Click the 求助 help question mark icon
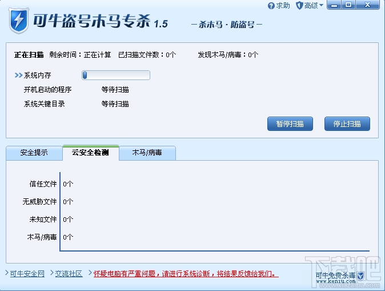The width and height of the screenshot is (385, 291). point(271,6)
